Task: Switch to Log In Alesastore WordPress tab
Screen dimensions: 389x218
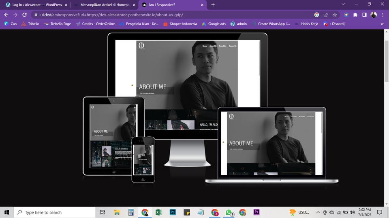Action: (37, 5)
